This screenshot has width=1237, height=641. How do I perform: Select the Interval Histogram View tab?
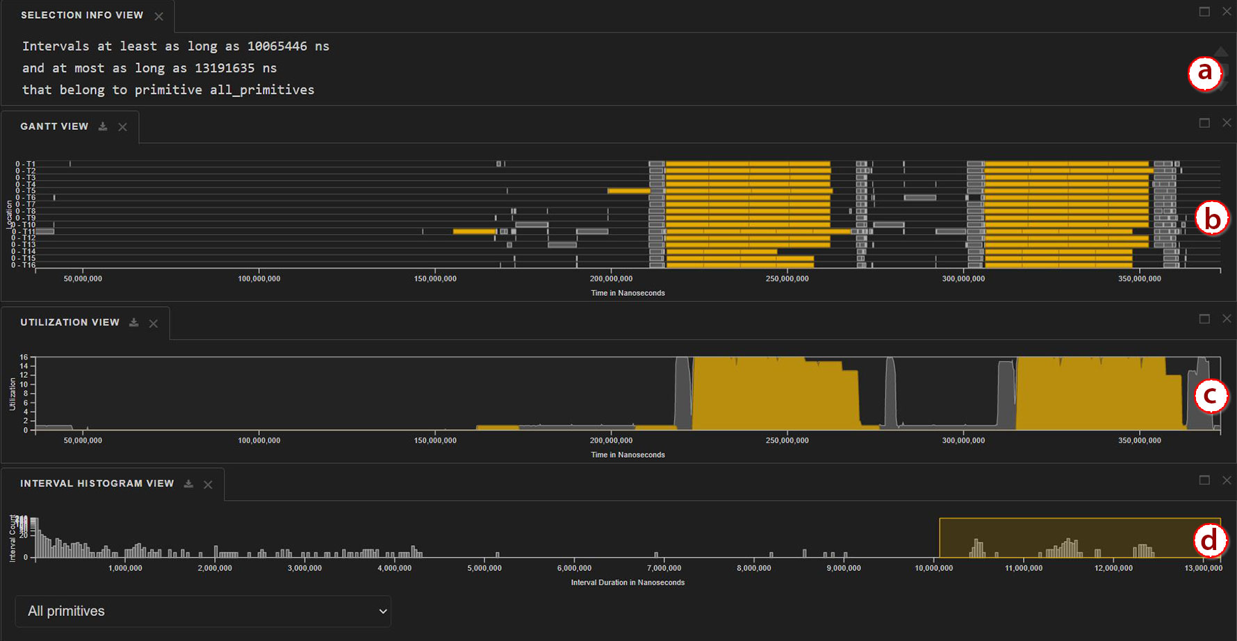point(97,483)
